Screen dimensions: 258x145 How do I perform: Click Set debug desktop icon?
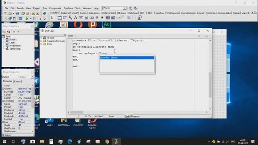[135, 8]
